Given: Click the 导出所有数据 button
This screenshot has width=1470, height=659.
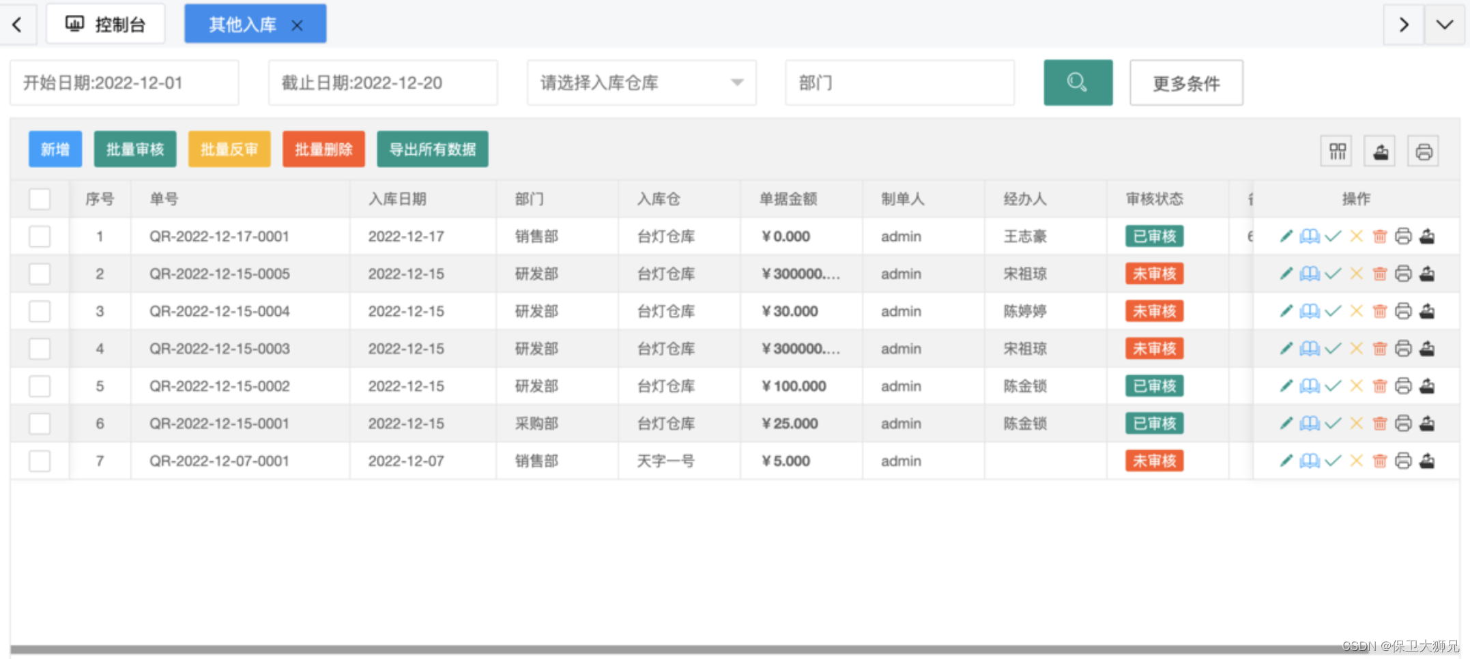Looking at the screenshot, I should coord(433,149).
